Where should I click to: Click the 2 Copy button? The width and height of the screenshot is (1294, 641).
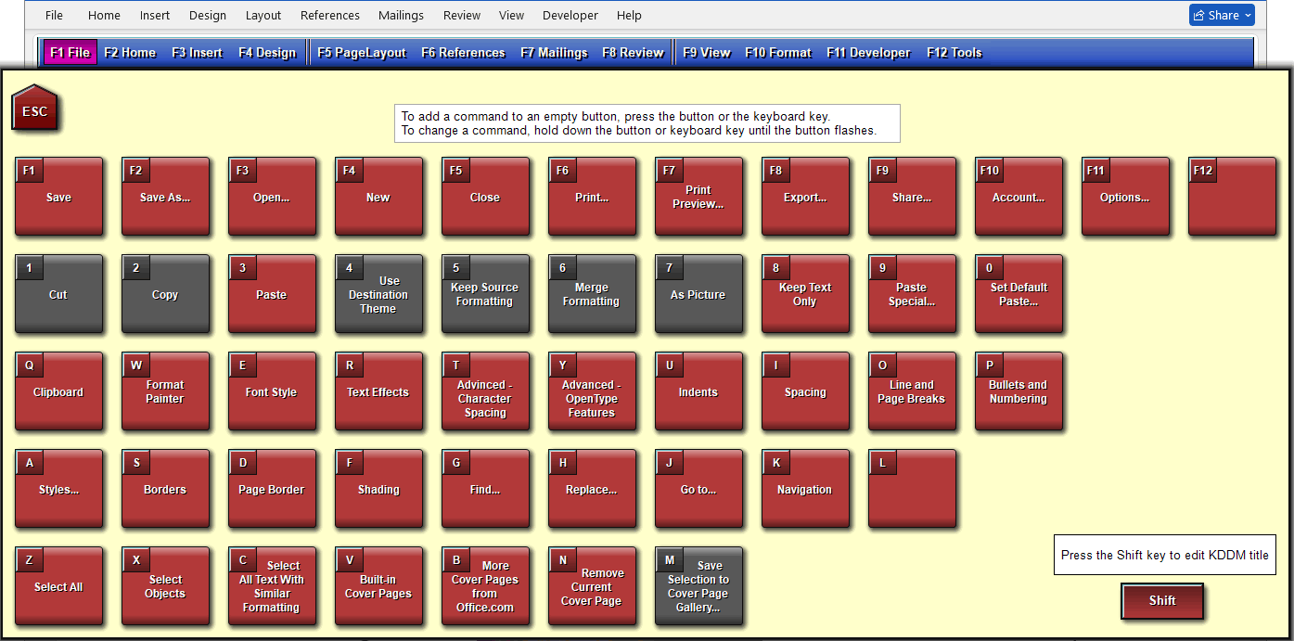pyautogui.click(x=165, y=294)
